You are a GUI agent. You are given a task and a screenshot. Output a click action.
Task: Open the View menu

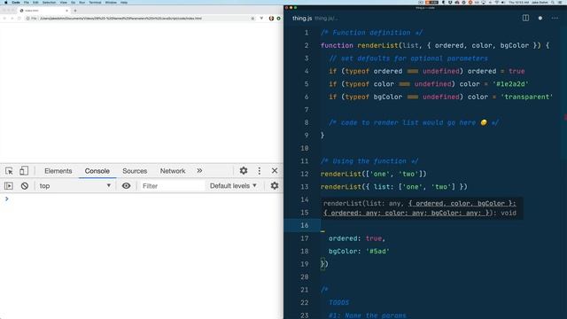(63, 3)
